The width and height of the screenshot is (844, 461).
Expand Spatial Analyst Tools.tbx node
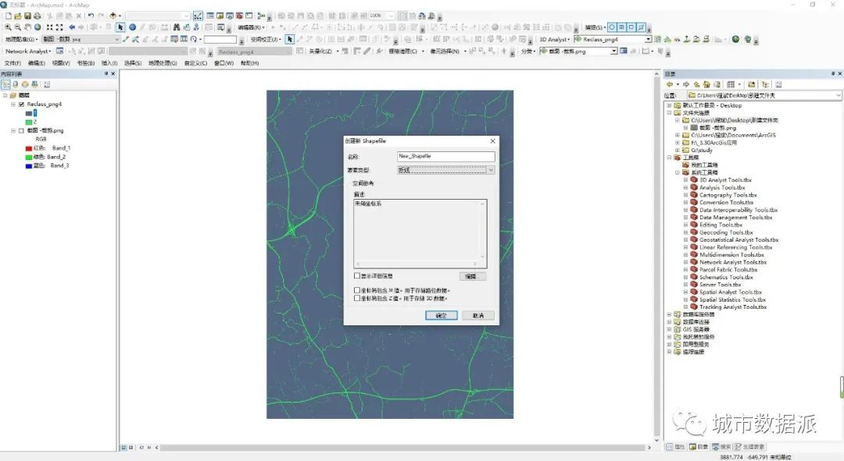(686, 293)
